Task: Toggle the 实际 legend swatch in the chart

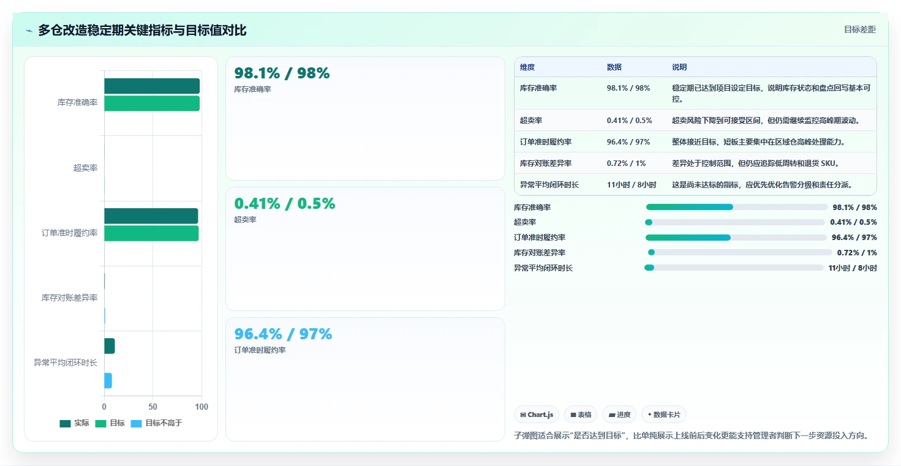Action: [65, 423]
